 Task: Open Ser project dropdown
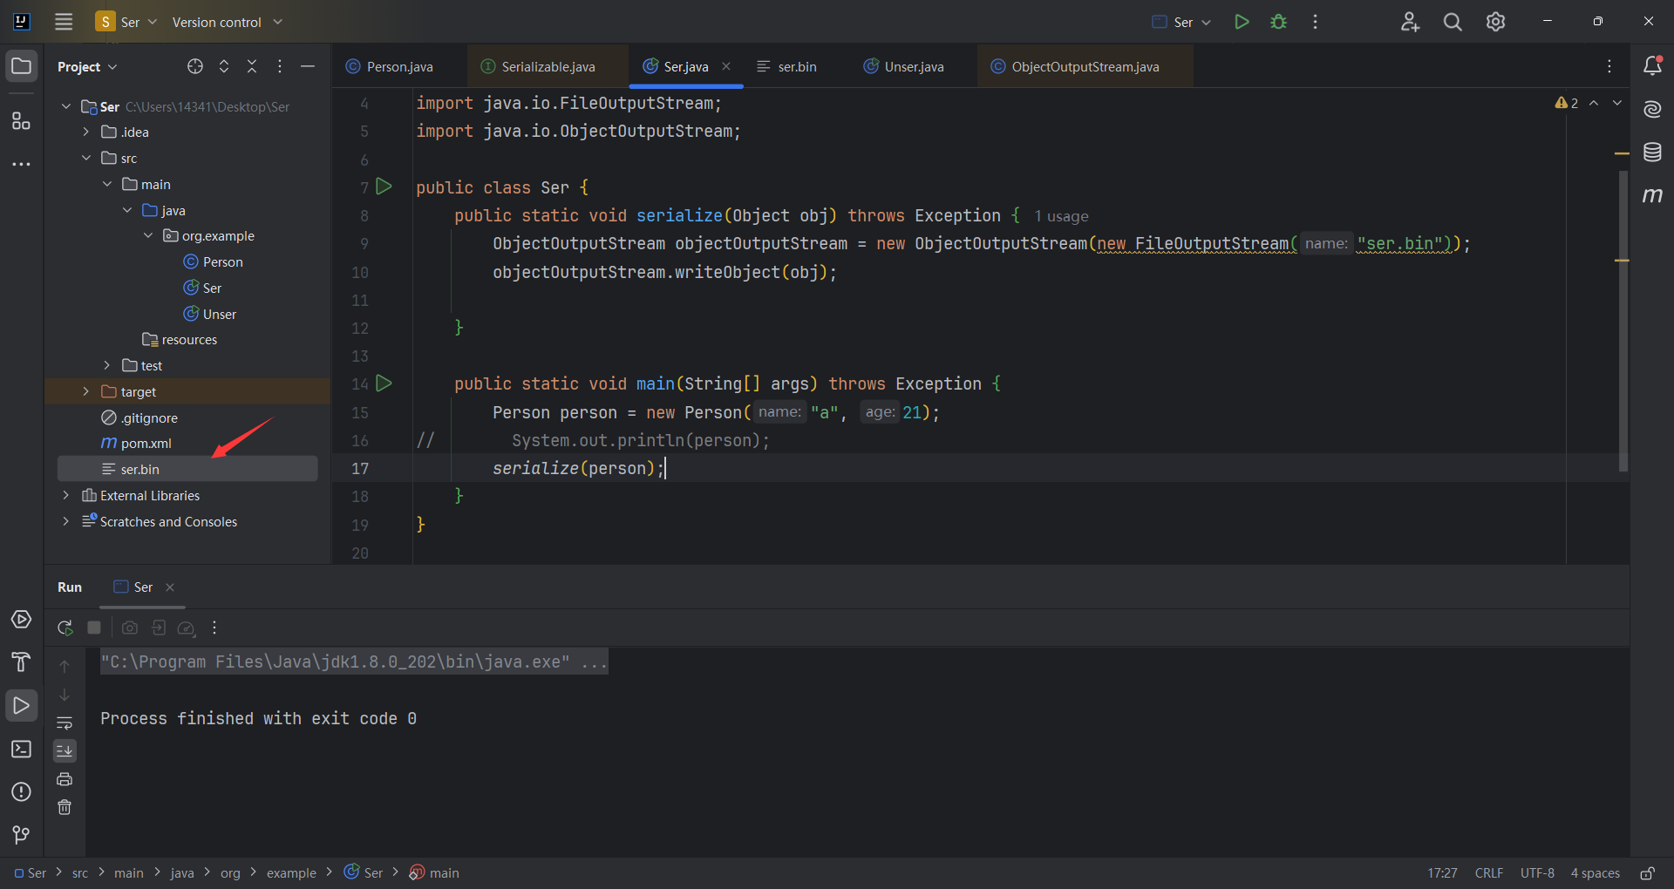coord(127,22)
